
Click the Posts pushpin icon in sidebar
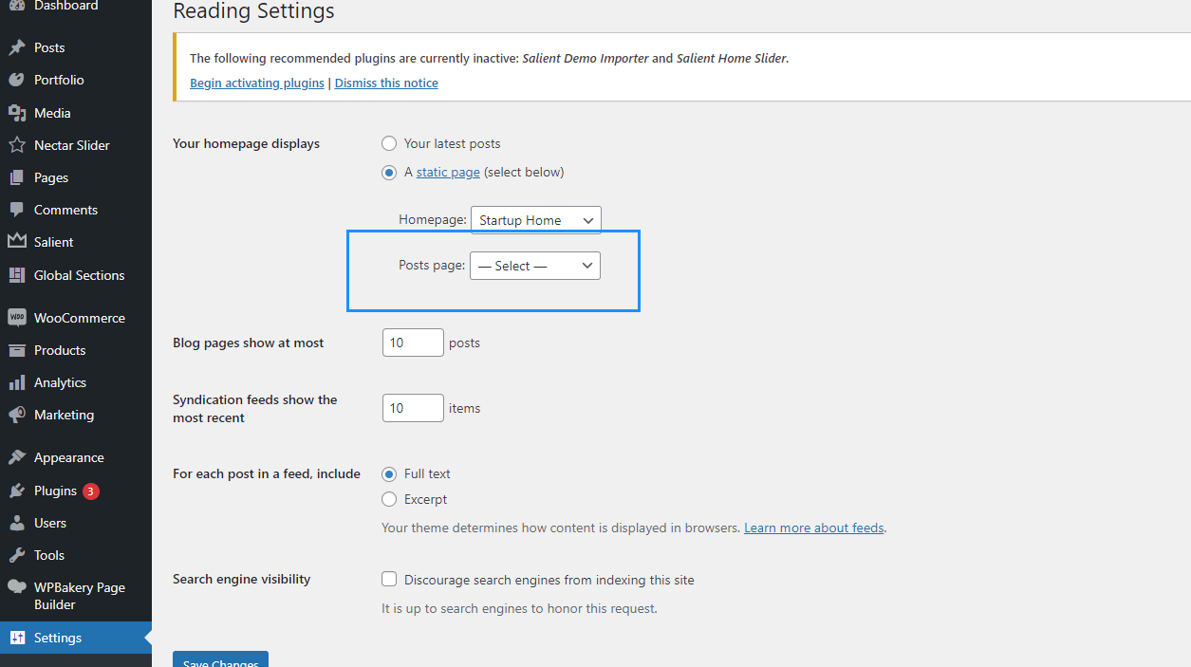(16, 47)
